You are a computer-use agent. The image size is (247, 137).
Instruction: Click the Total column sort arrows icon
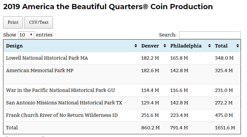238,46
